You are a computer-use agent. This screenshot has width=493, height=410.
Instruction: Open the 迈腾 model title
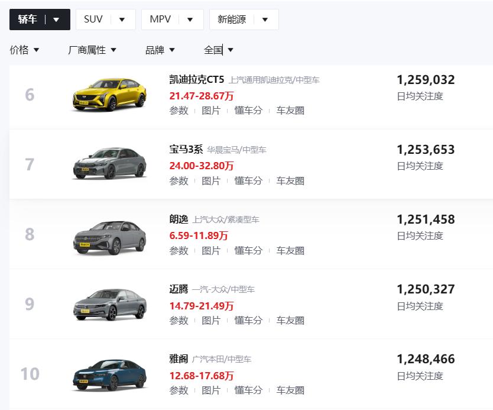pyautogui.click(x=179, y=289)
